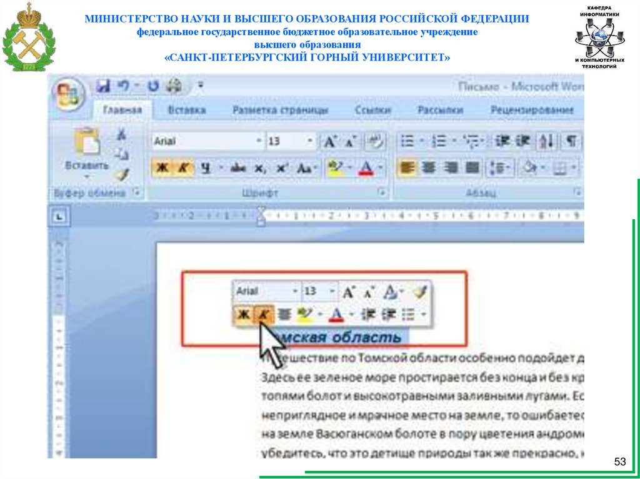Toggle Italic (К) in the ribbon
This screenshot has height=479, width=640.
click(184, 168)
